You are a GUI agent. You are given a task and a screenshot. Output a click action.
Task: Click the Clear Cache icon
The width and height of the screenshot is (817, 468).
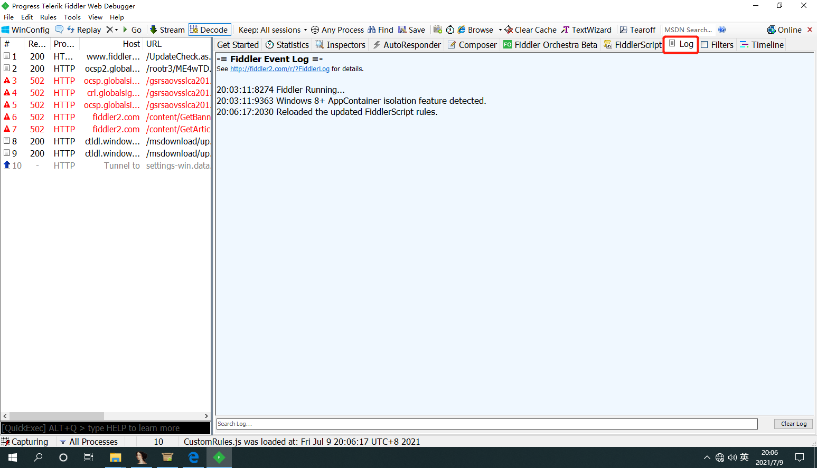coord(509,30)
